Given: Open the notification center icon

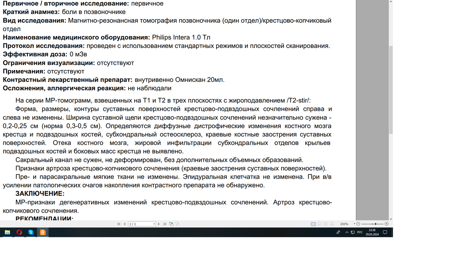Looking at the screenshot, I should click(385, 232).
